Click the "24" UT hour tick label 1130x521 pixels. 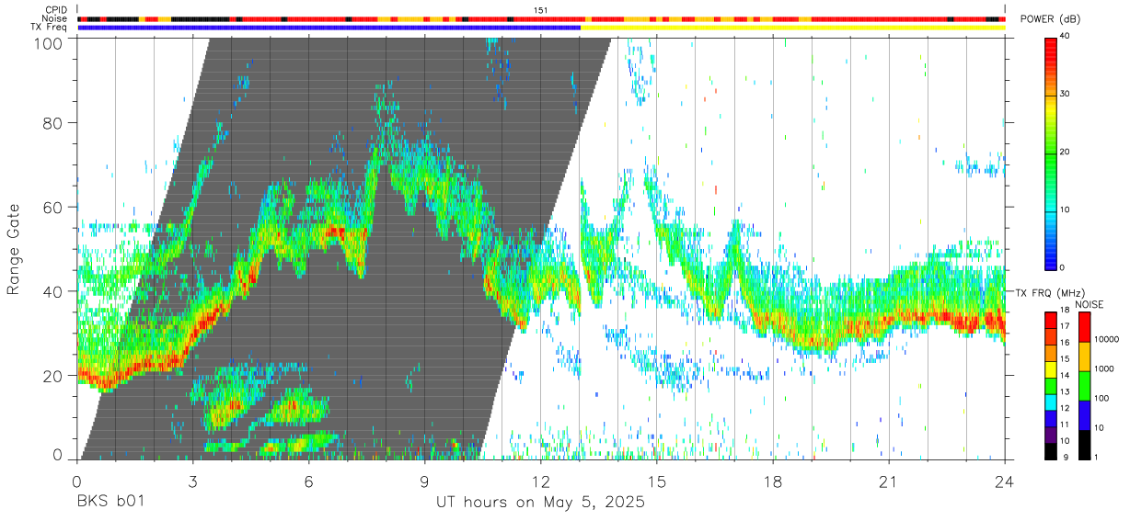click(x=1005, y=481)
